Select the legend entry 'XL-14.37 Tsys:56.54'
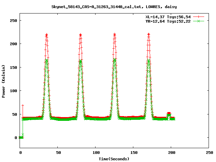This screenshot has width=216, height=162. click(x=168, y=17)
